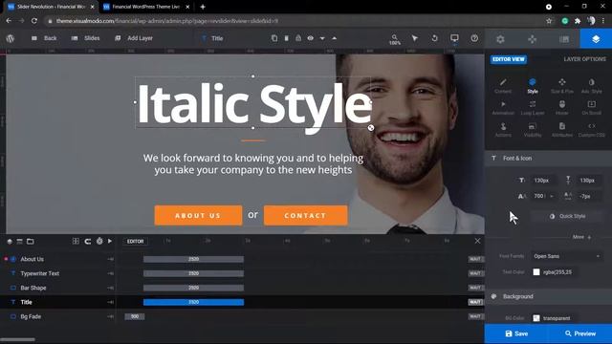This screenshot has width=612, height=344.
Task: Delete the layer using the trash icon
Action: point(287,38)
